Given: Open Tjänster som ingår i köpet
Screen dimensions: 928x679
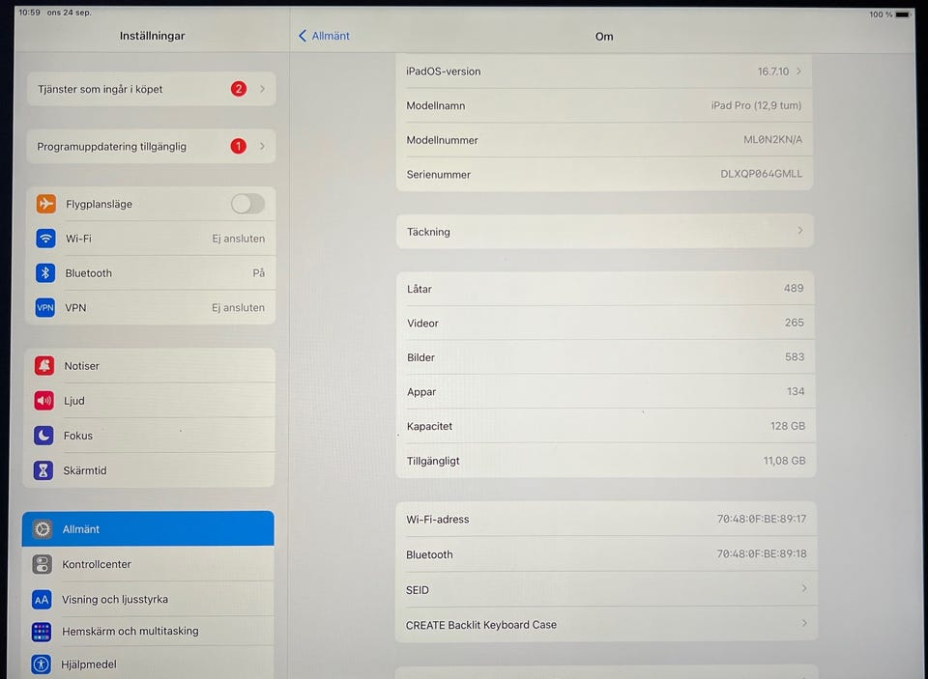Looking at the screenshot, I should [151, 89].
